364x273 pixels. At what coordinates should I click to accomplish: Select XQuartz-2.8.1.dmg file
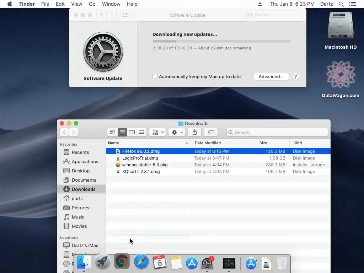click(x=218, y=172)
